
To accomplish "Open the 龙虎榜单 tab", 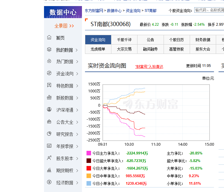I will pos(98,49).
